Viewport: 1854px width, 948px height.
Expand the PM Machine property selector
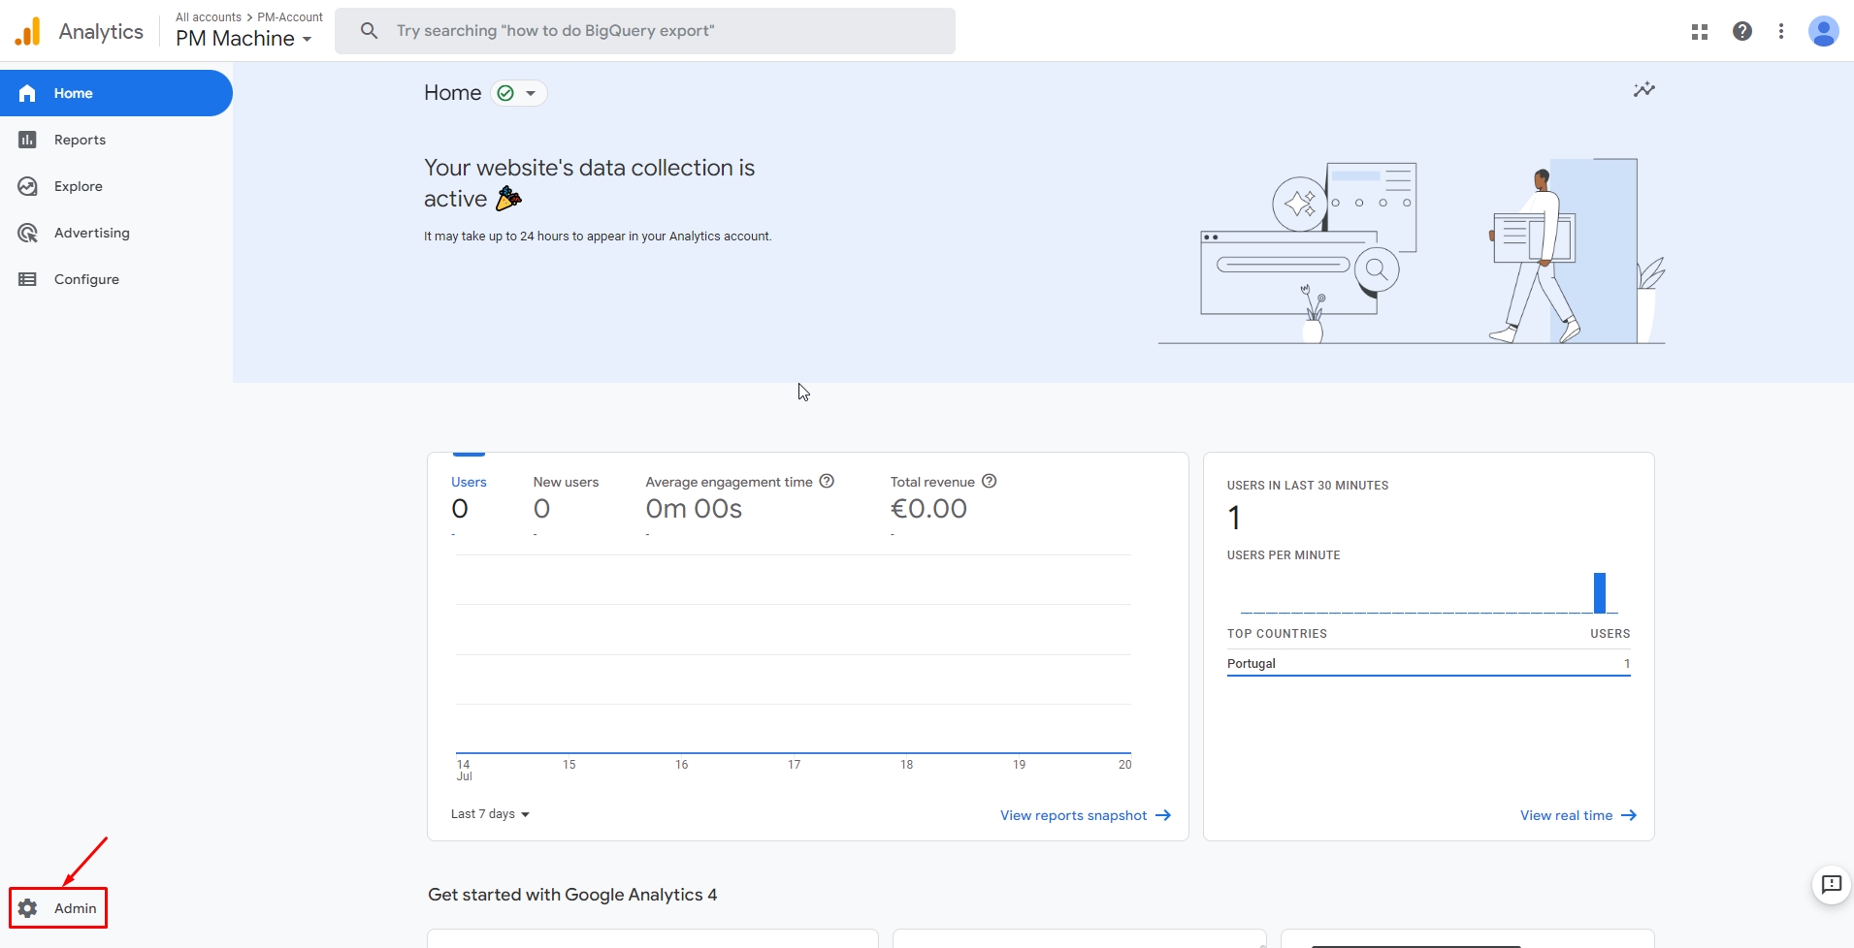click(x=244, y=39)
